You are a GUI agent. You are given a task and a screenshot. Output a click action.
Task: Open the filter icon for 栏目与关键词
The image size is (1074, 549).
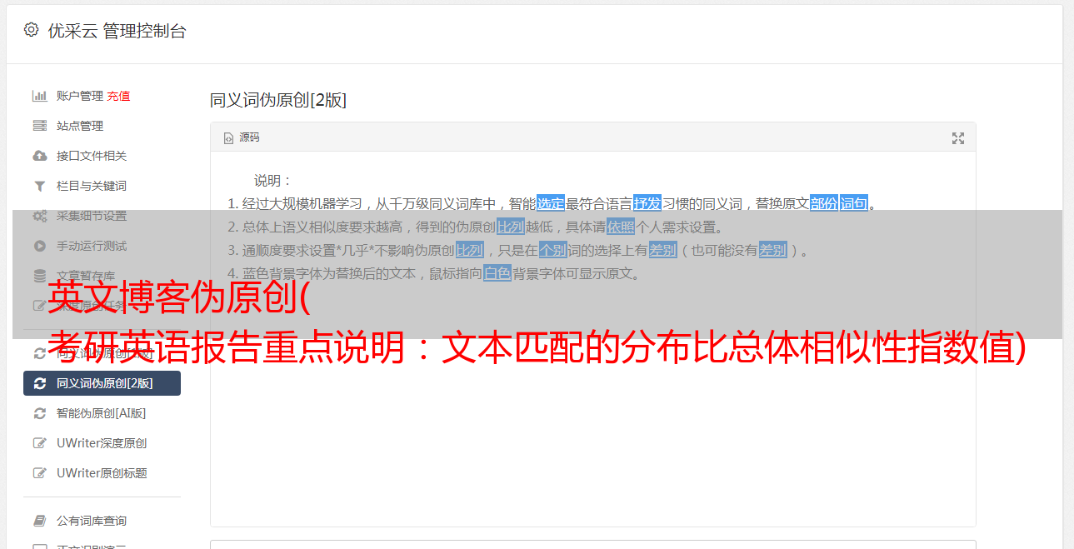tap(39, 186)
